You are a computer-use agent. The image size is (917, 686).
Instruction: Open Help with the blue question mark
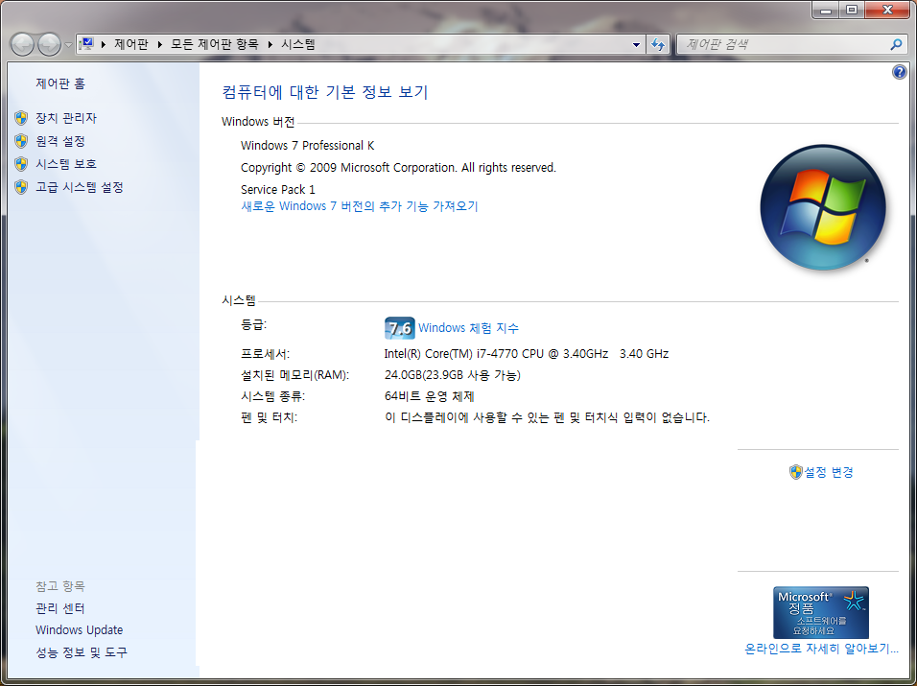point(900,72)
